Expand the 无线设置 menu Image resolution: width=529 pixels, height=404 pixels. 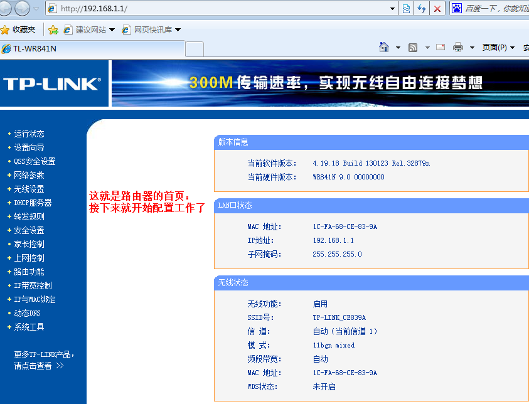29,189
